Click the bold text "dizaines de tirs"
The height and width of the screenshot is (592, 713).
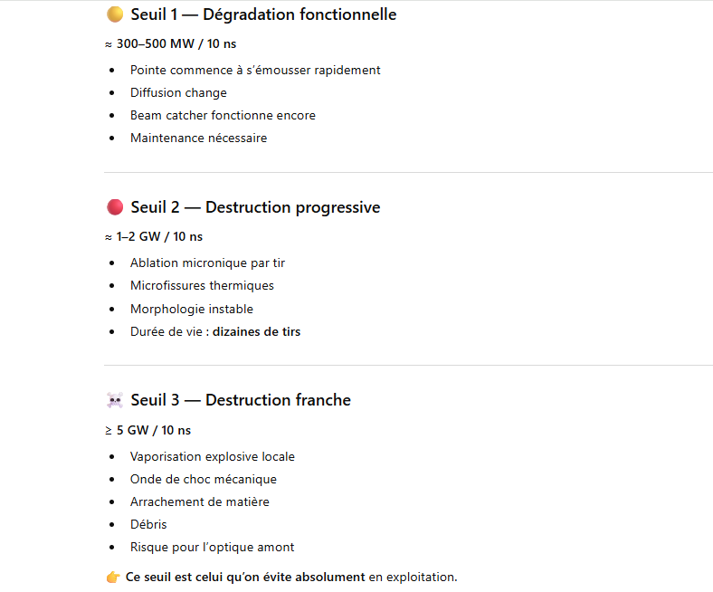(256, 331)
